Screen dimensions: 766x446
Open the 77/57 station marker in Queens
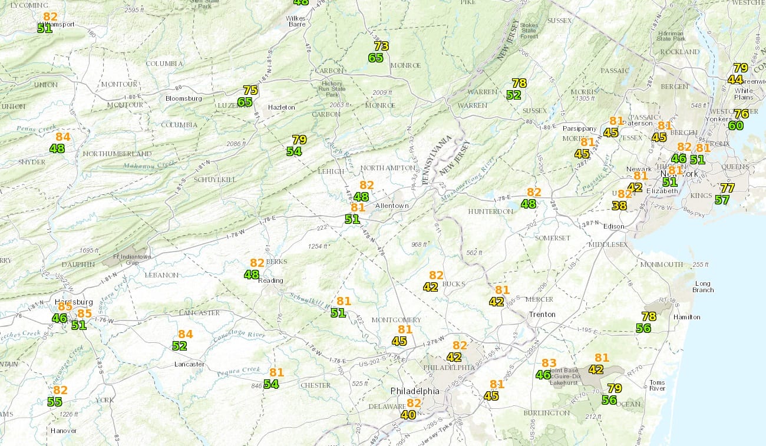725,194
